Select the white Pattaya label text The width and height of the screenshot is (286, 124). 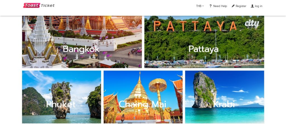point(203,49)
